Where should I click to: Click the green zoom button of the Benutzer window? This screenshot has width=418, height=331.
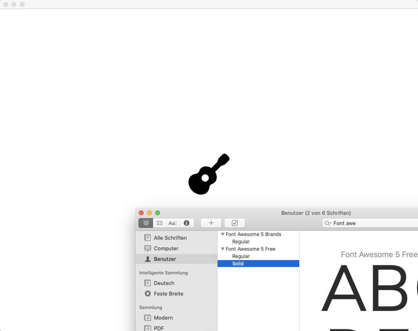pos(158,212)
